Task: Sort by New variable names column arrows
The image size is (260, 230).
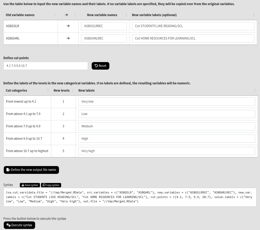Action: 126,15
